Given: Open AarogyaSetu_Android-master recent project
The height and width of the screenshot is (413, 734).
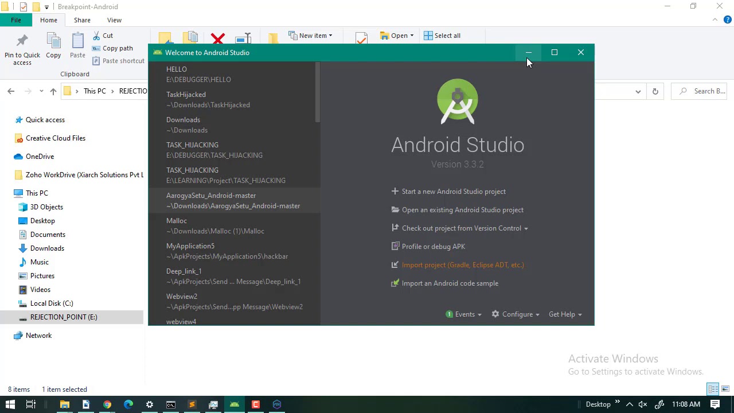Looking at the screenshot, I should [x=234, y=200].
